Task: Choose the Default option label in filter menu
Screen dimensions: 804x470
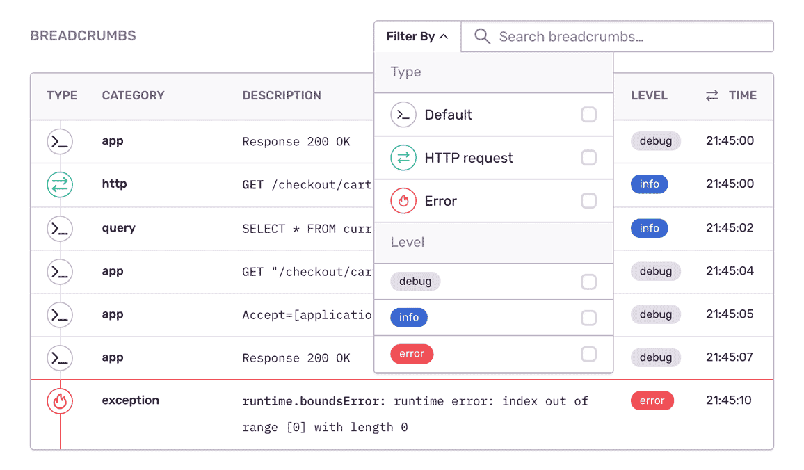Action: [449, 115]
